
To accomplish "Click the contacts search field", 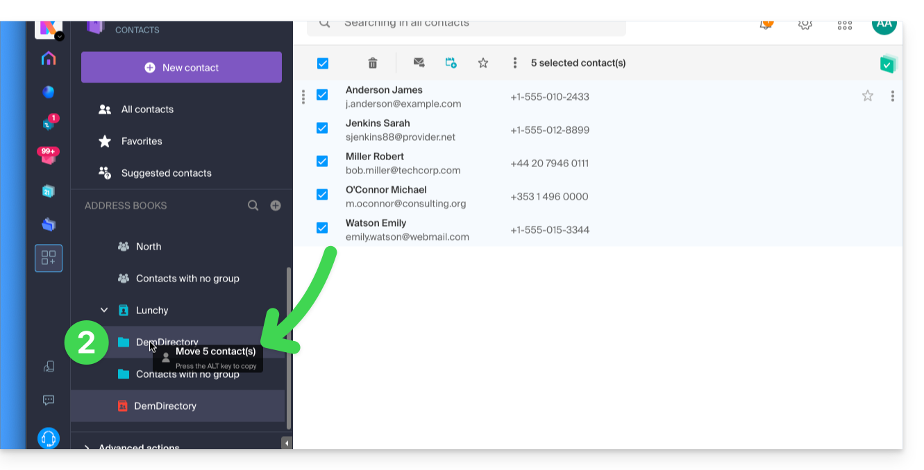I will pos(472,25).
